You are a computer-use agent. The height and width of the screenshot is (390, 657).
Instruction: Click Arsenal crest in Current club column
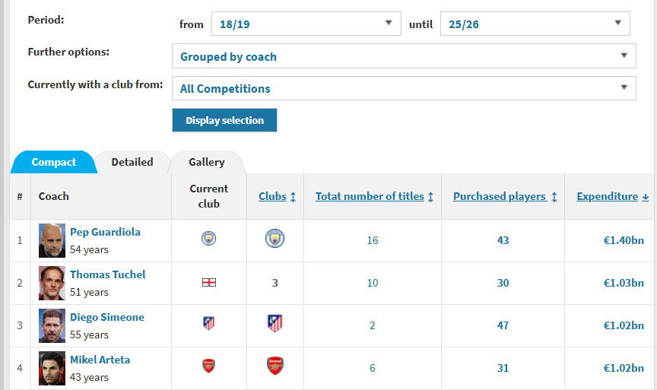(x=208, y=366)
